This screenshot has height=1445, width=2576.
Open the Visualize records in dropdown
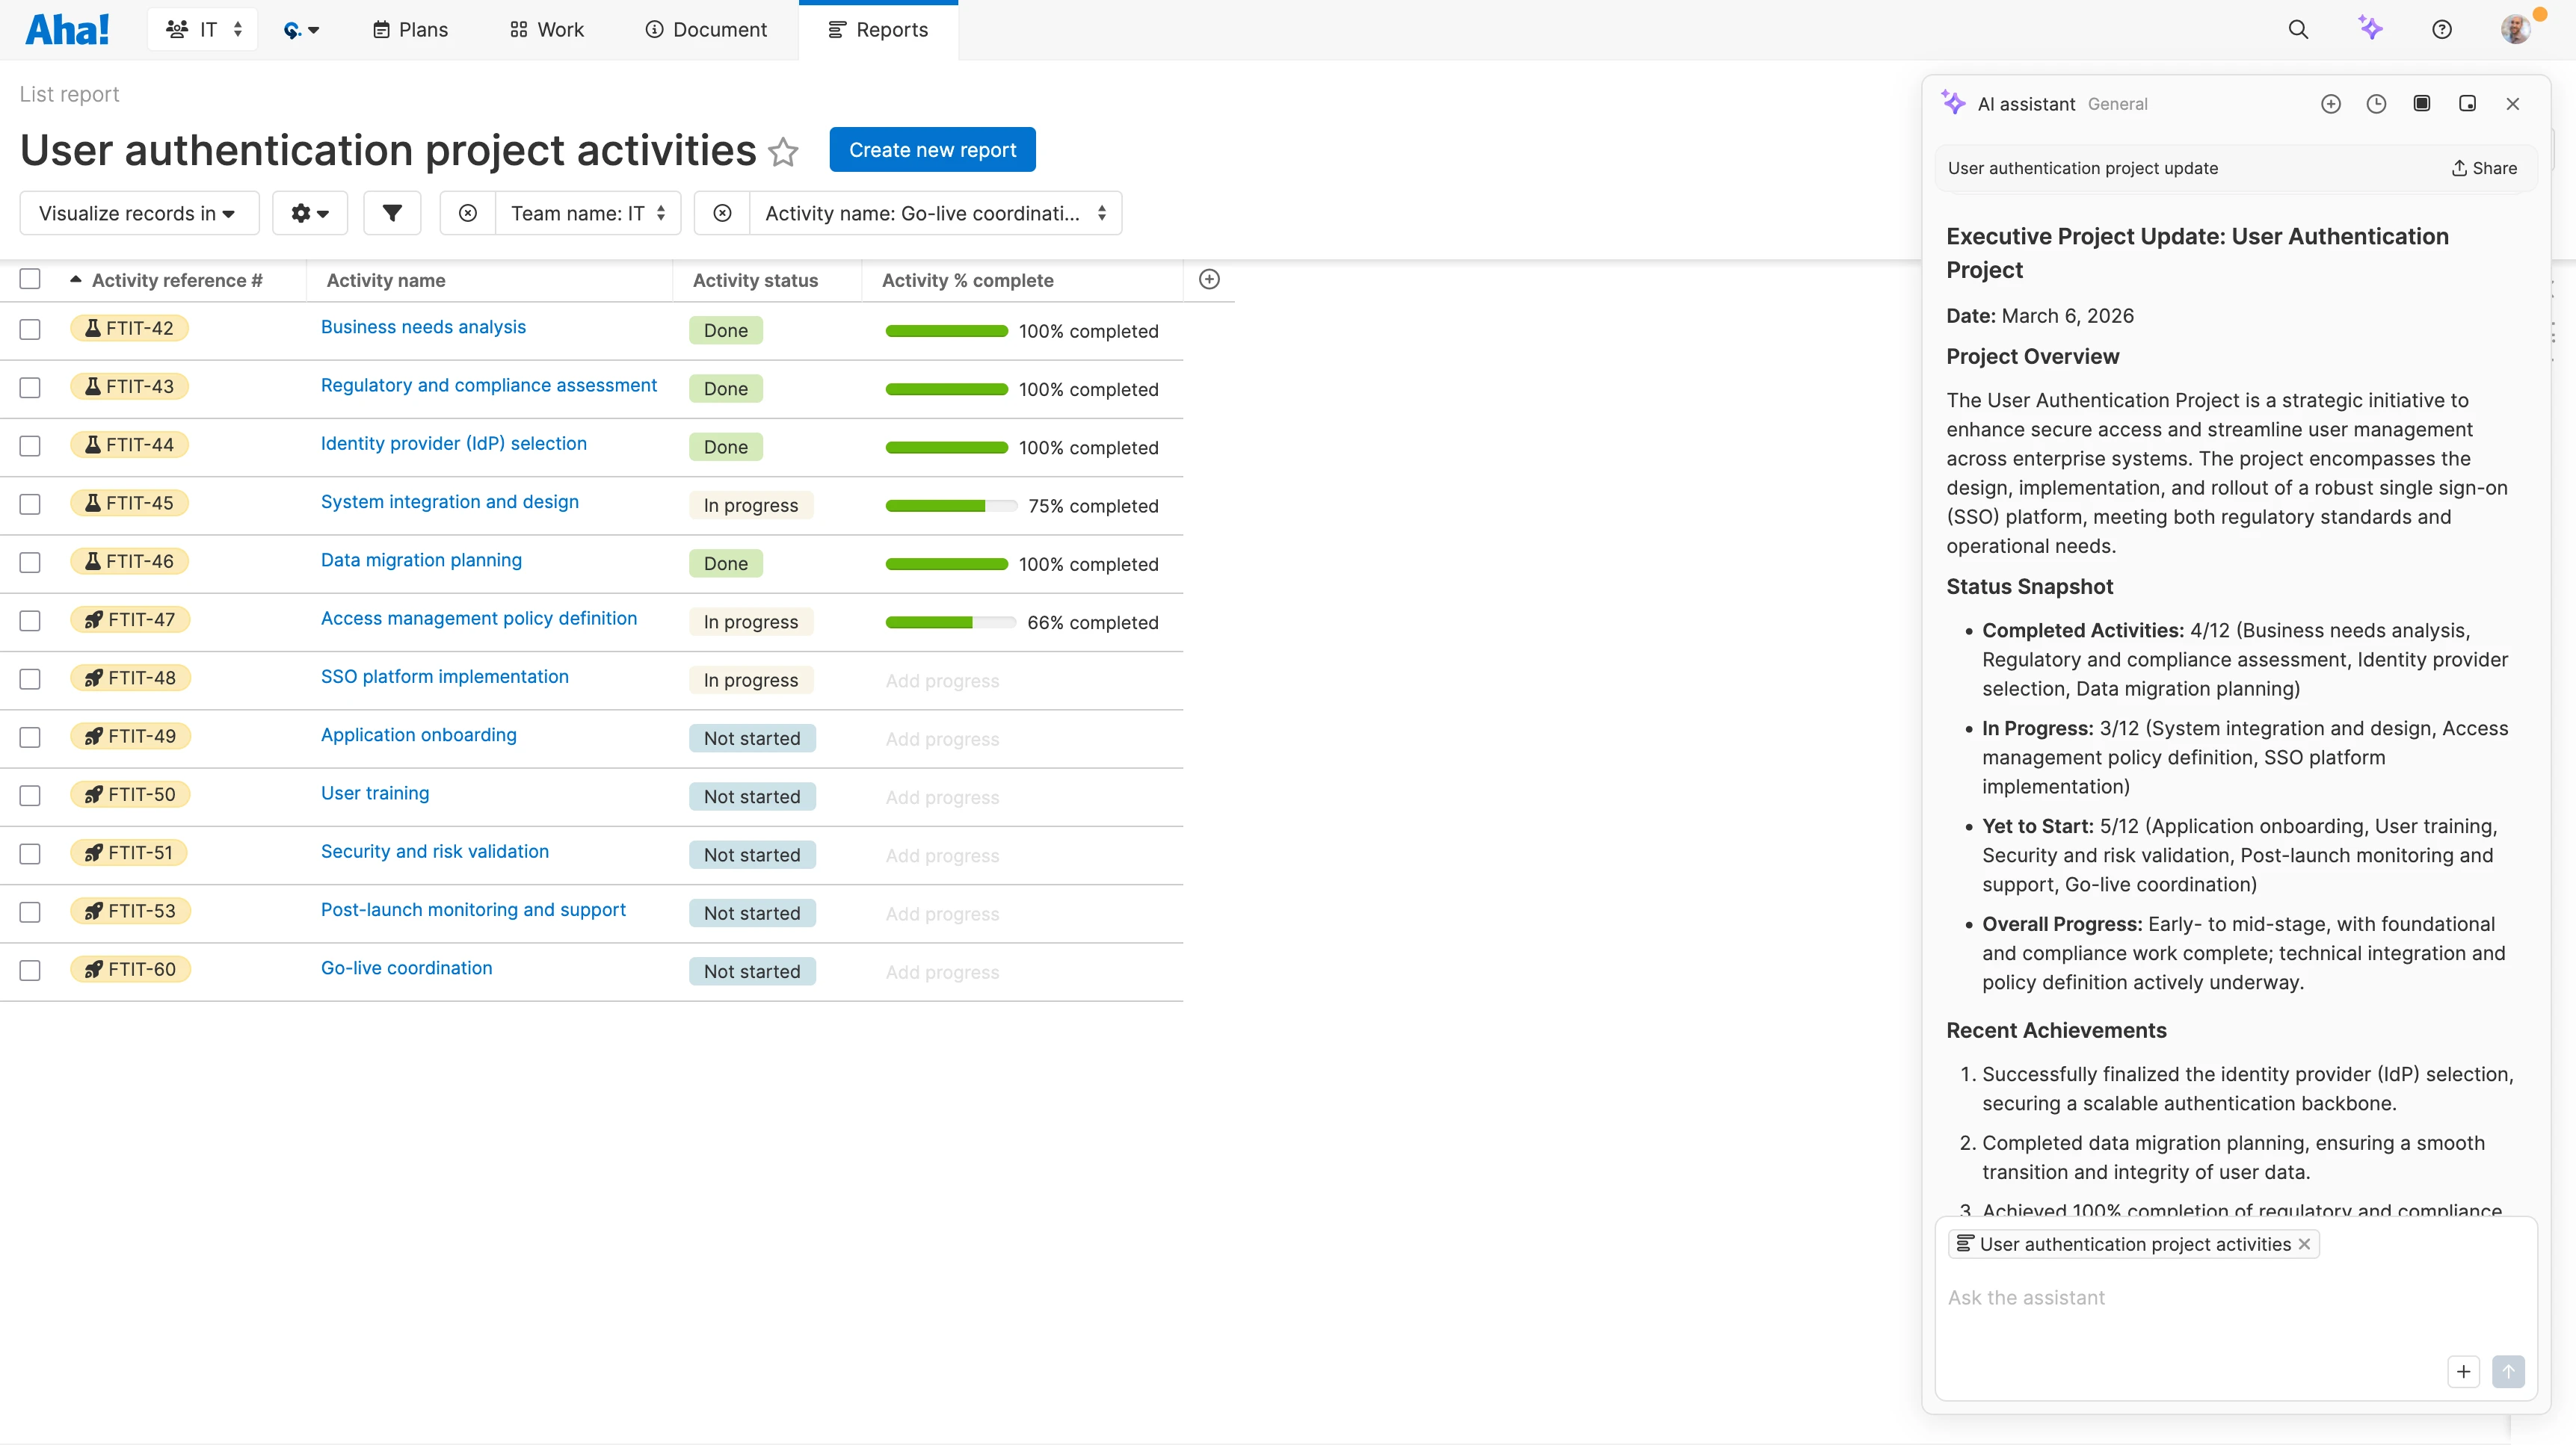(x=138, y=213)
